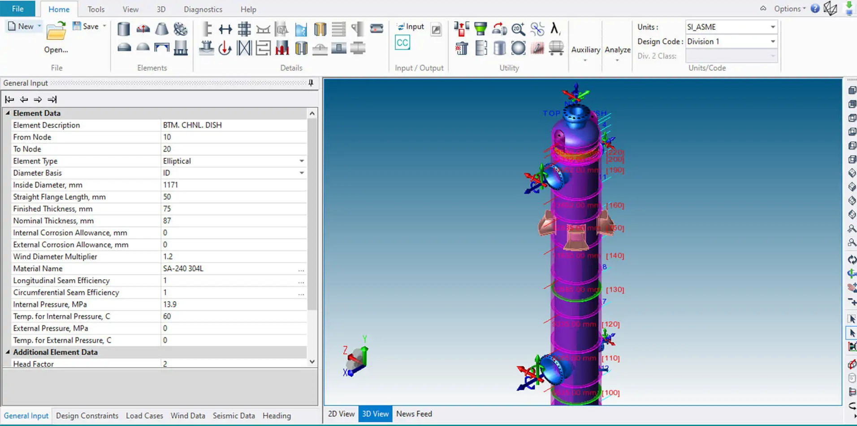The image size is (857, 426).
Task: Open the Element Type dropdown
Action: click(x=302, y=161)
